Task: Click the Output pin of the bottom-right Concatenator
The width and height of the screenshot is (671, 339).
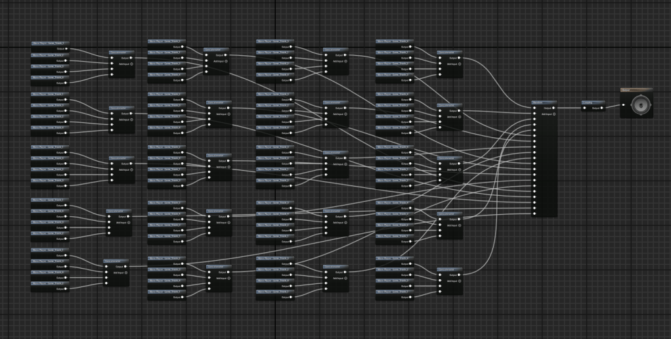Action: click(x=459, y=275)
